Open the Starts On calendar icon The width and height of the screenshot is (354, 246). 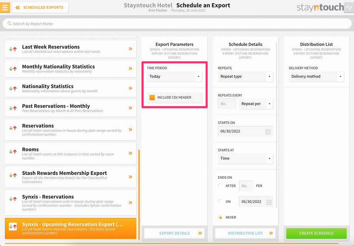(x=268, y=132)
